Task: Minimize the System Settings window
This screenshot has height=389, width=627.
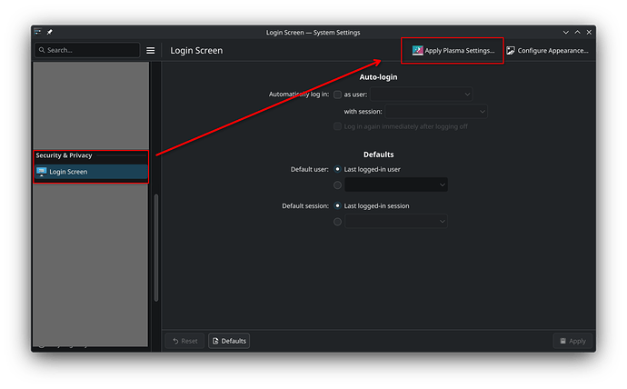Action: coord(565,33)
